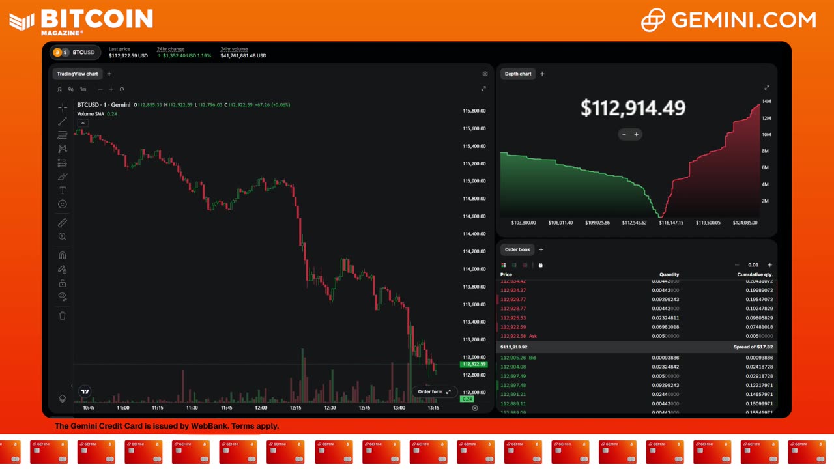Image resolution: width=834 pixels, height=469 pixels.
Task: Click the trash remove drawings icon
Action: point(63,315)
